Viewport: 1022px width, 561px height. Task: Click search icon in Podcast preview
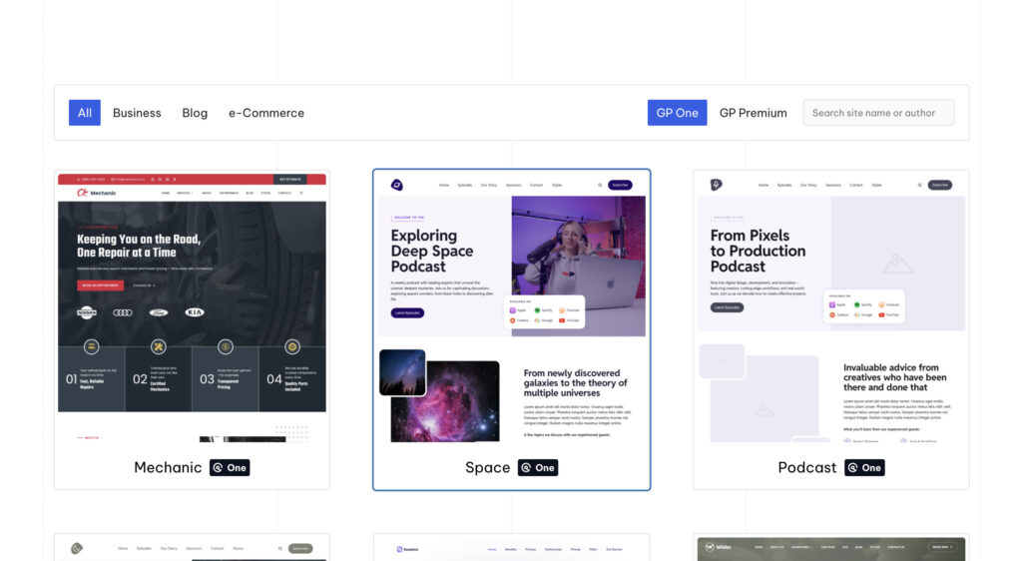(919, 185)
